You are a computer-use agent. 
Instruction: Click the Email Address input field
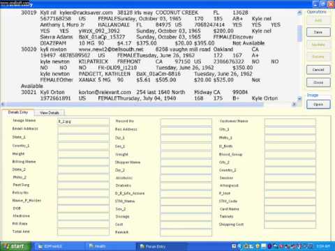coord(83,130)
